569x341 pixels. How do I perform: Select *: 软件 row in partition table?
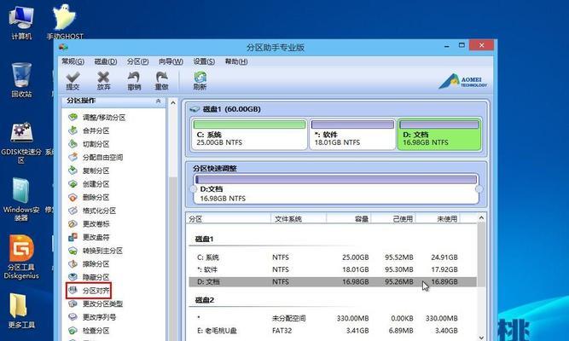pos(332,269)
